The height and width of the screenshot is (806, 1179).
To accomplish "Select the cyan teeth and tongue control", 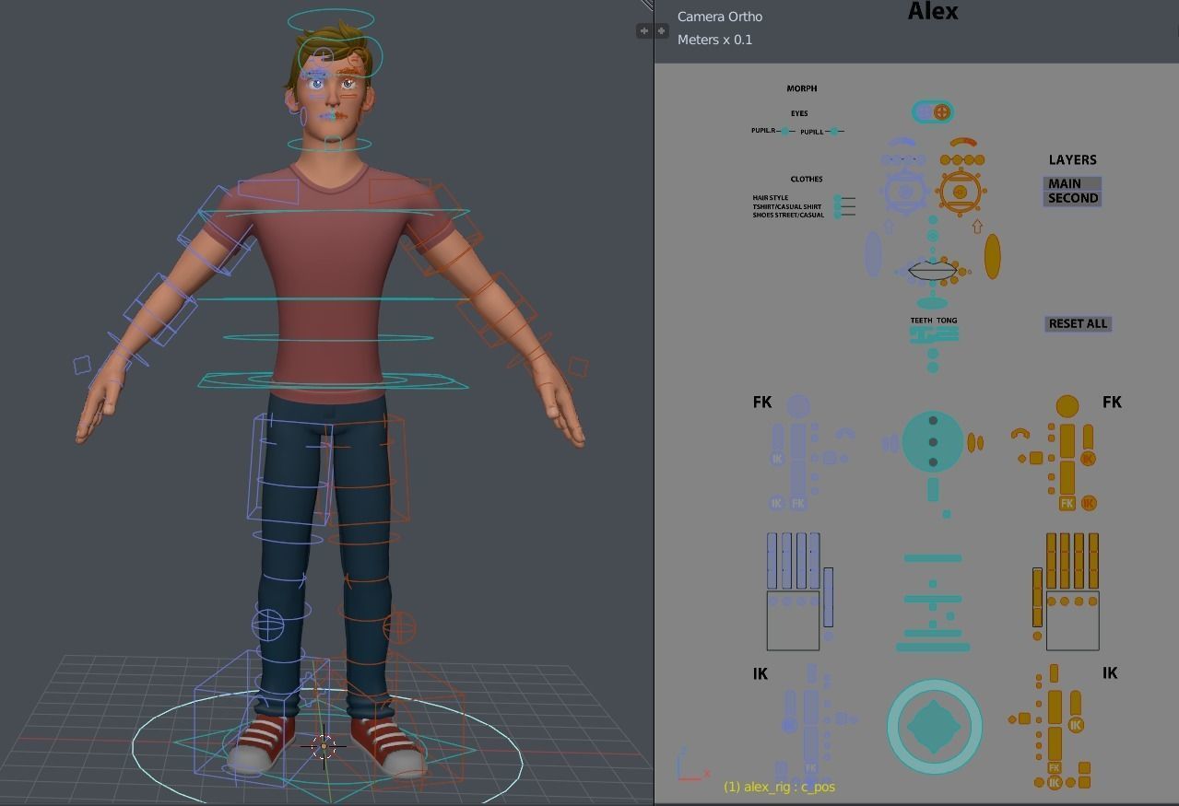I will pyautogui.click(x=933, y=335).
